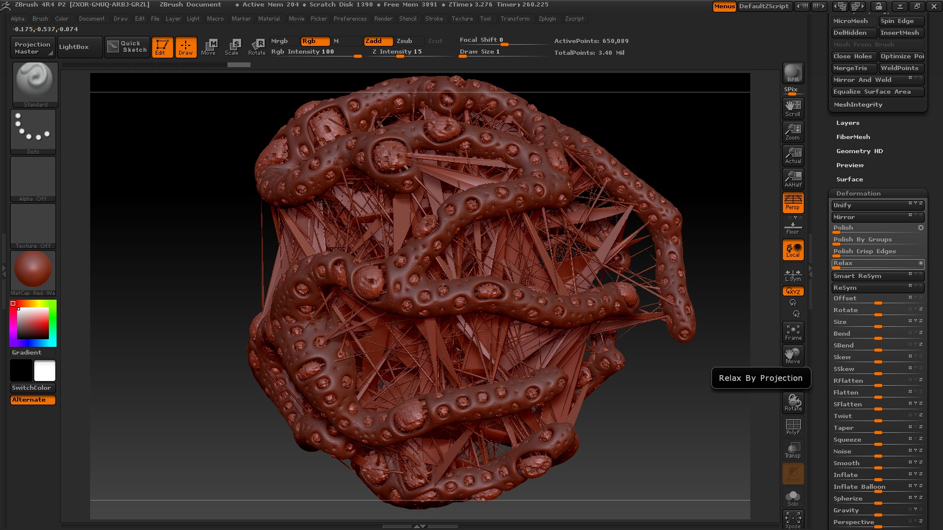The height and width of the screenshot is (530, 943).
Task: Click the Actual size icon
Action: tap(793, 155)
